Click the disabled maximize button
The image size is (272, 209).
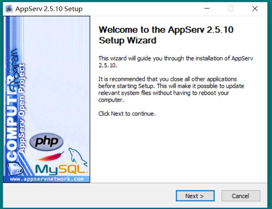point(231,9)
